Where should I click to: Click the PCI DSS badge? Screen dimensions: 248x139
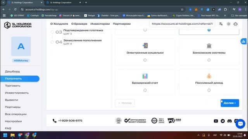pyautogui.click(x=174, y=120)
